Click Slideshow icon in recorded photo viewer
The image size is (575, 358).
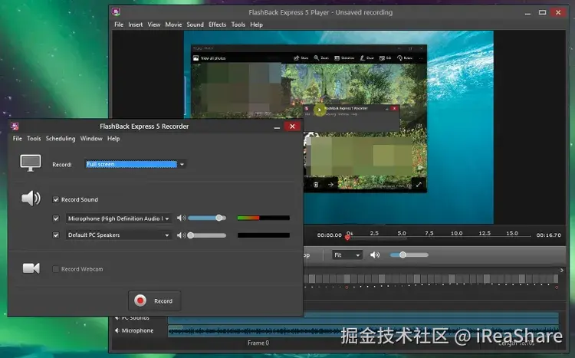tap(337, 58)
